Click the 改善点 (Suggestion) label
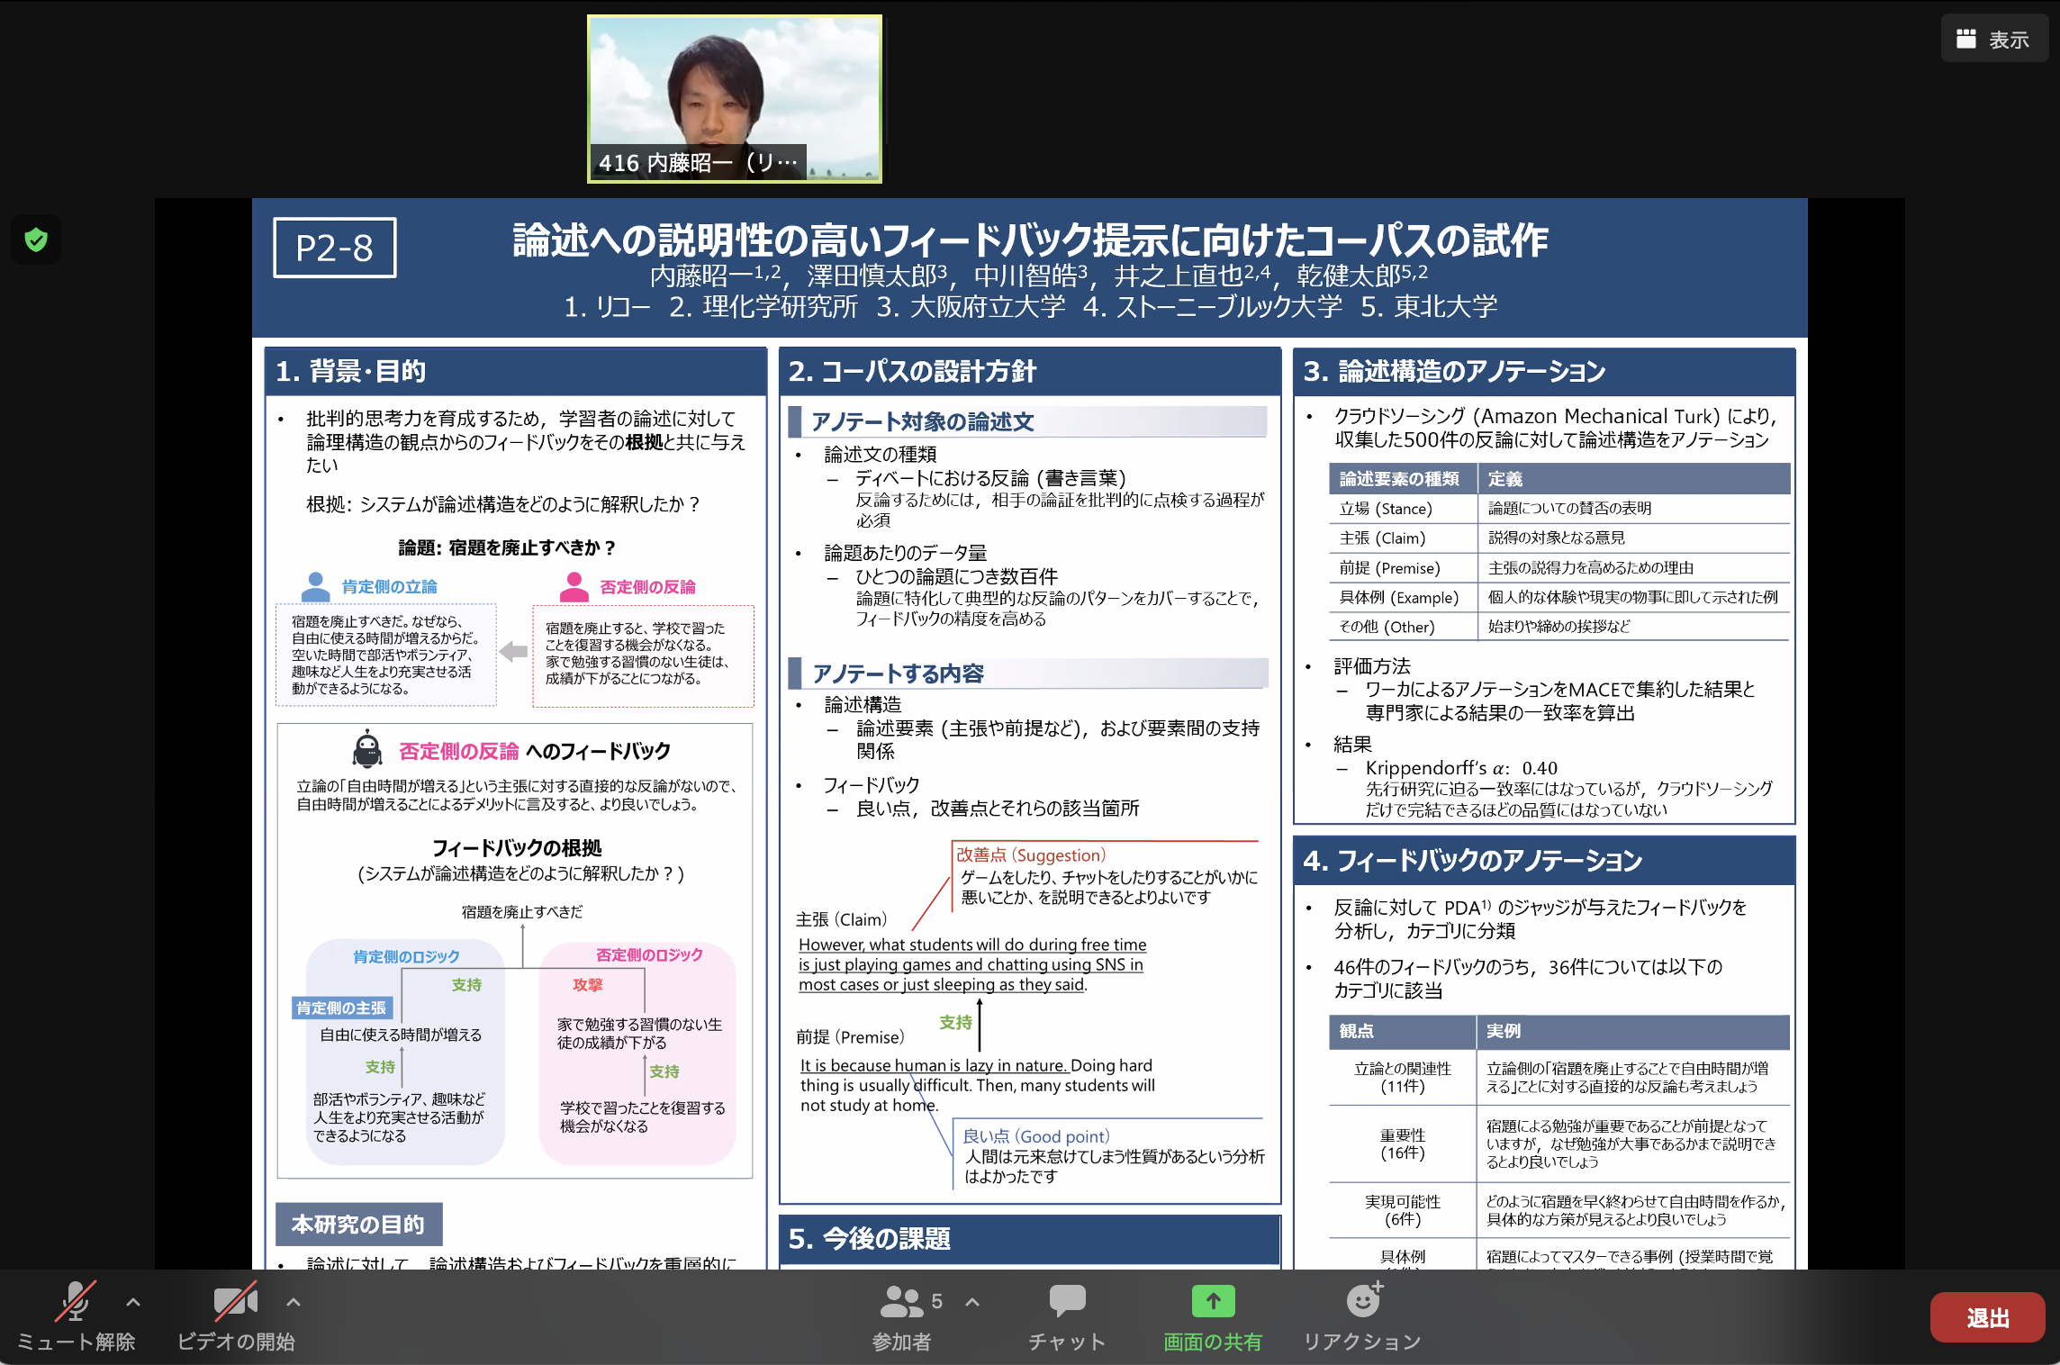2060x1365 pixels. (1031, 854)
